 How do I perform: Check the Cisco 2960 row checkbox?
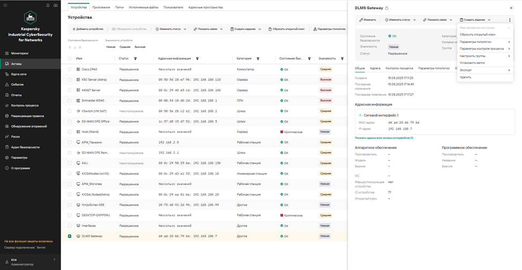(x=70, y=69)
